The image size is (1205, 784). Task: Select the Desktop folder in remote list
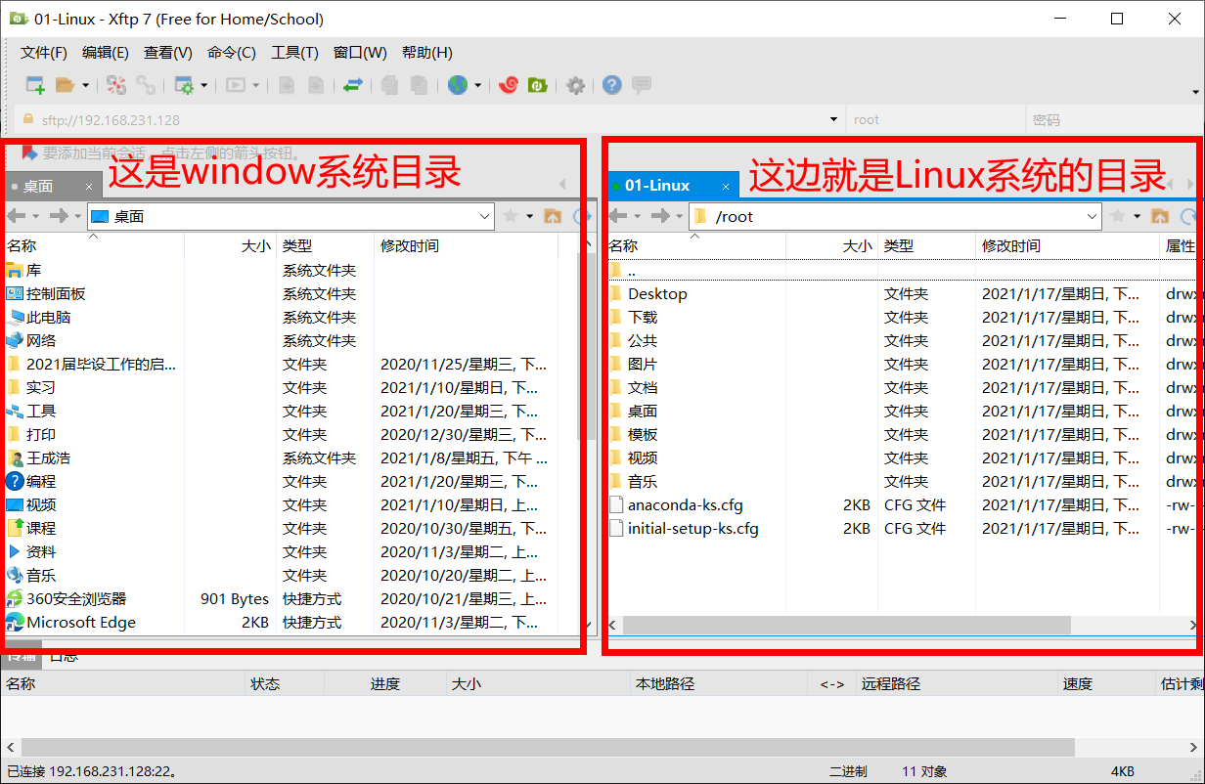point(648,294)
